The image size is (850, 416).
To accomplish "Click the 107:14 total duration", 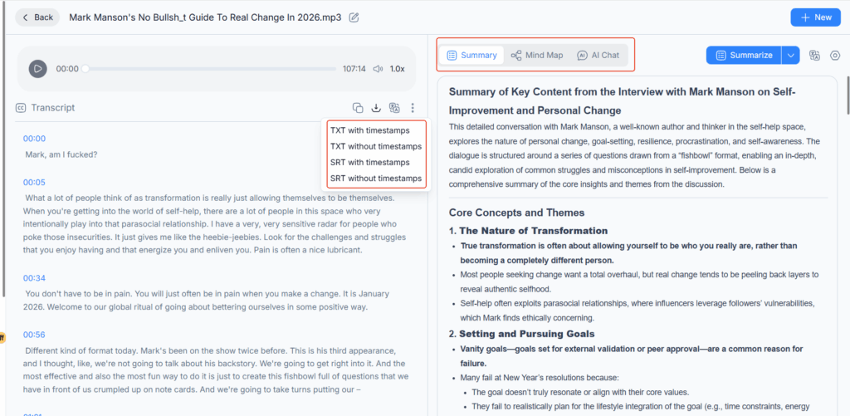I will coord(354,69).
